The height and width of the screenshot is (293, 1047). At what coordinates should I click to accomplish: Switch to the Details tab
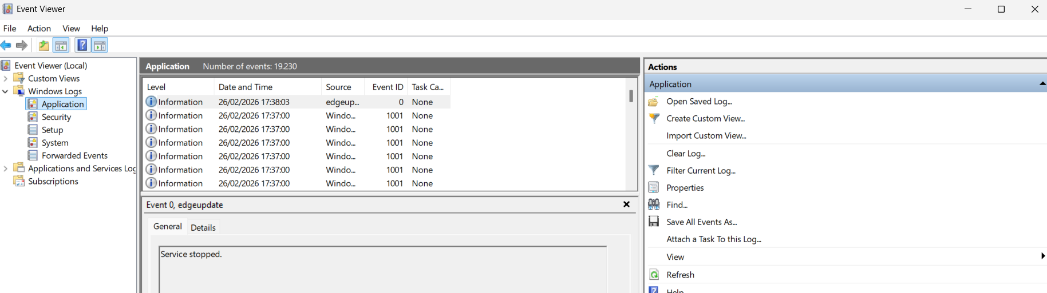pyautogui.click(x=203, y=227)
